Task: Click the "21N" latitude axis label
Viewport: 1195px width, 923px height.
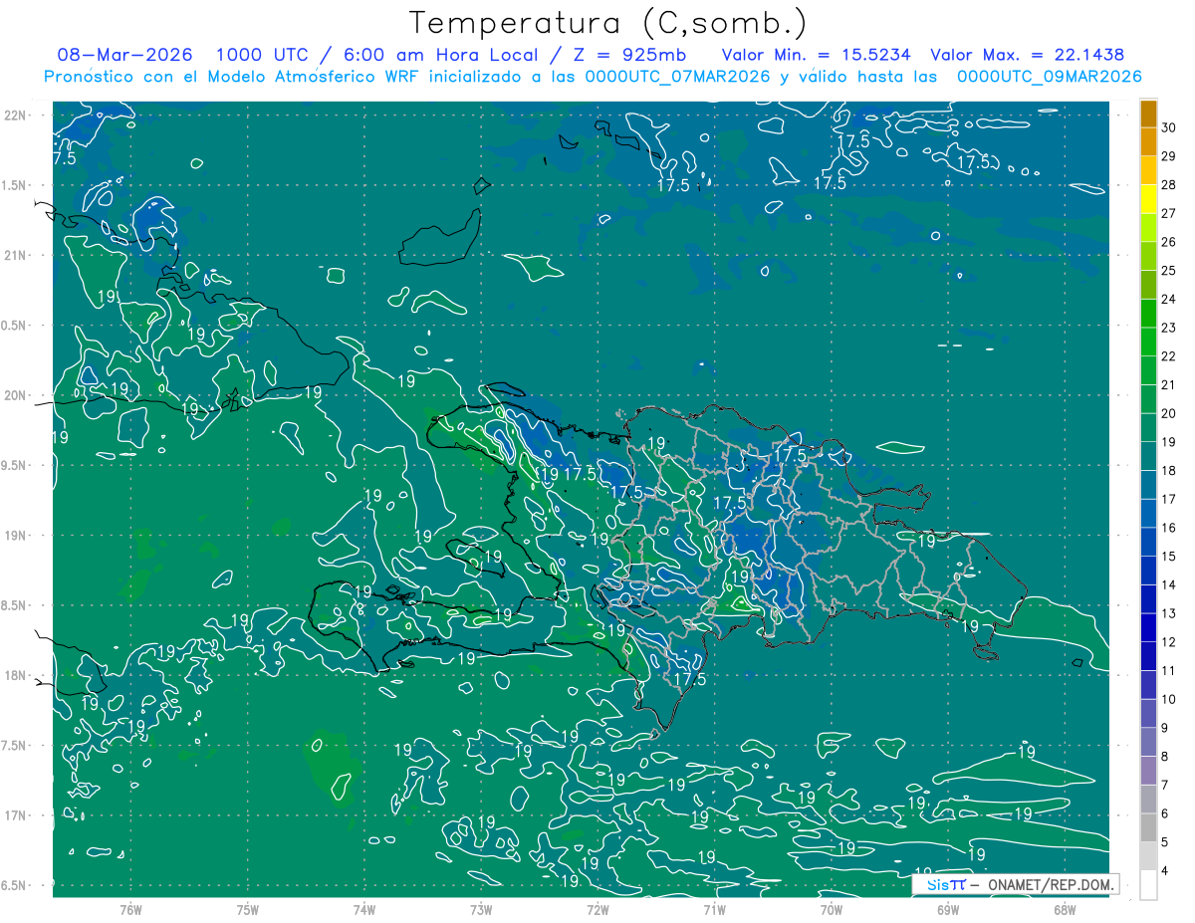Action: pyautogui.click(x=14, y=256)
